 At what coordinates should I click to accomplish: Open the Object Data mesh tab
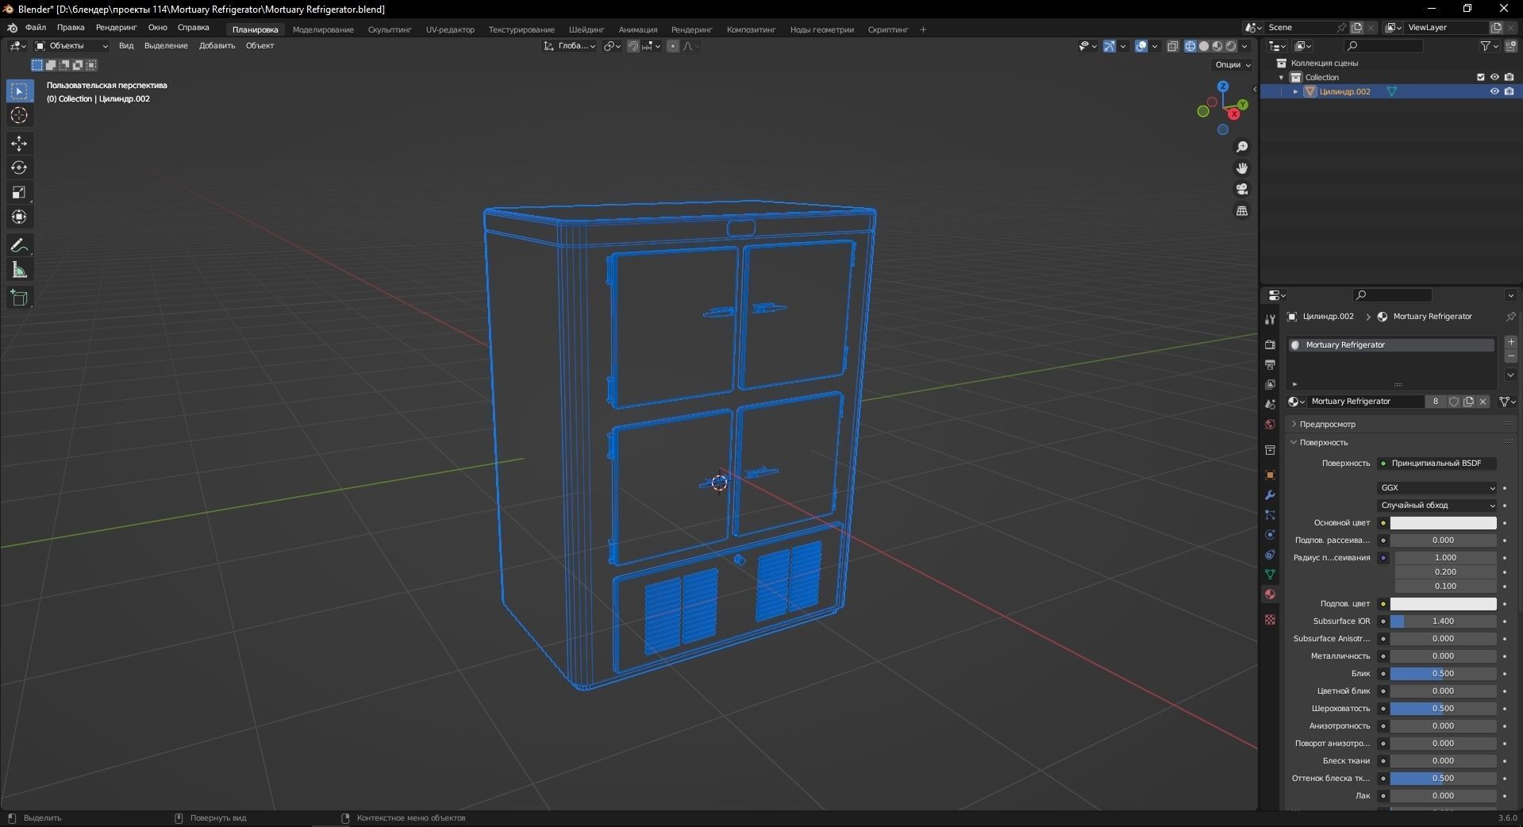[x=1270, y=574]
